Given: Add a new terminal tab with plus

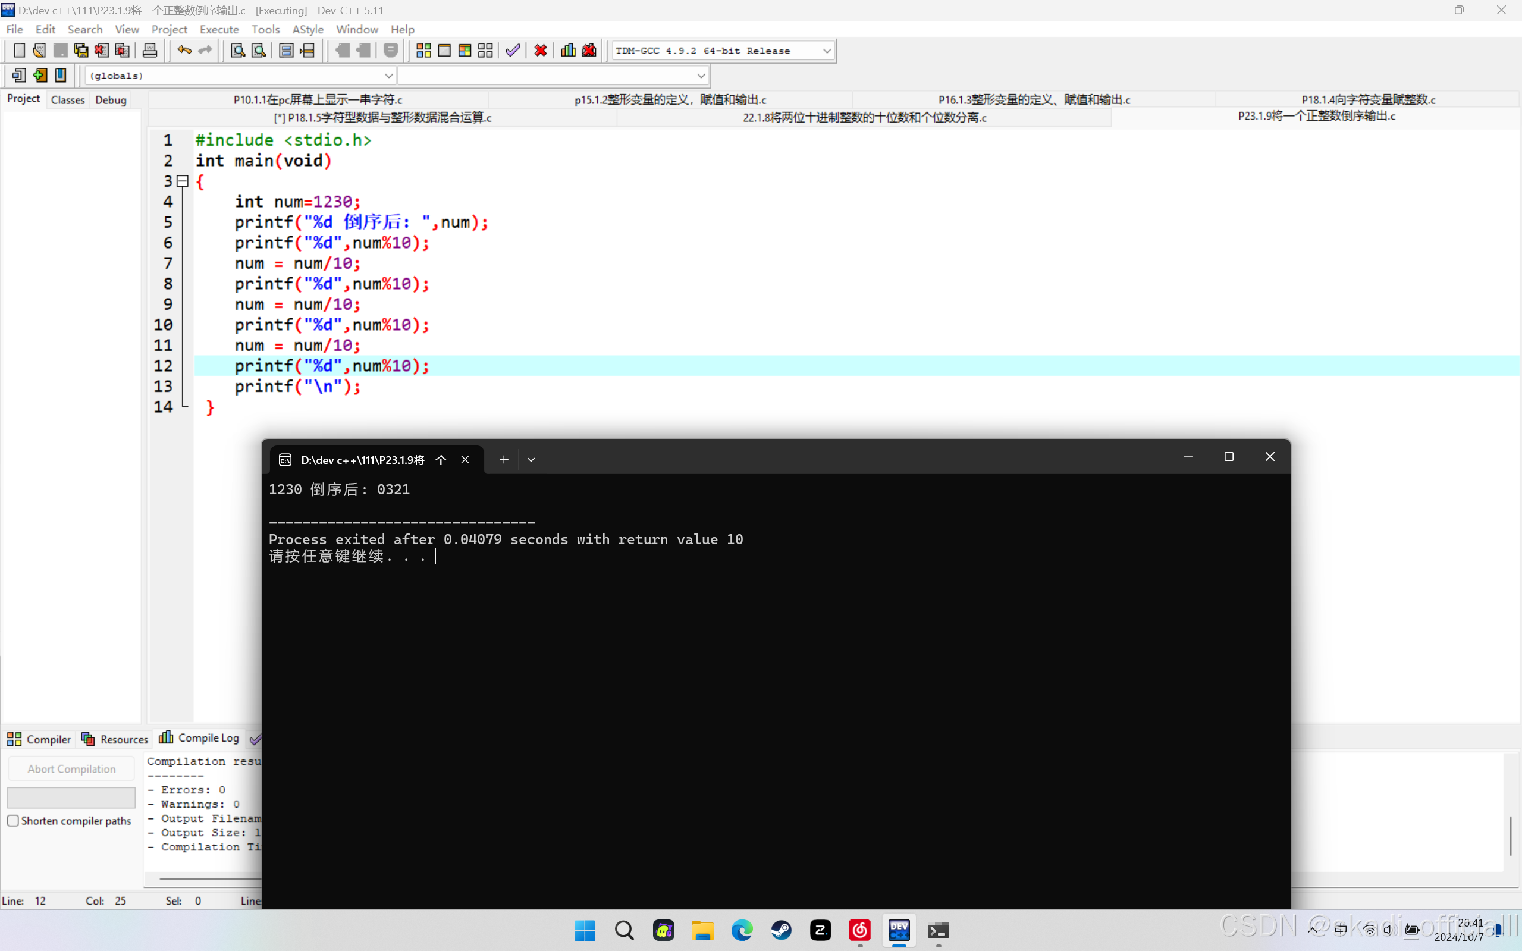Looking at the screenshot, I should click(x=503, y=460).
